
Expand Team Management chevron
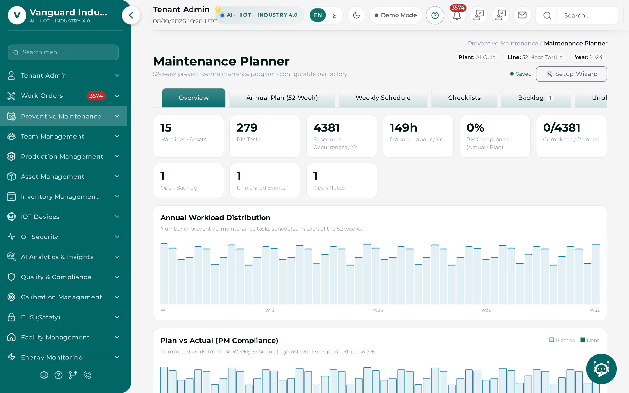point(117,136)
